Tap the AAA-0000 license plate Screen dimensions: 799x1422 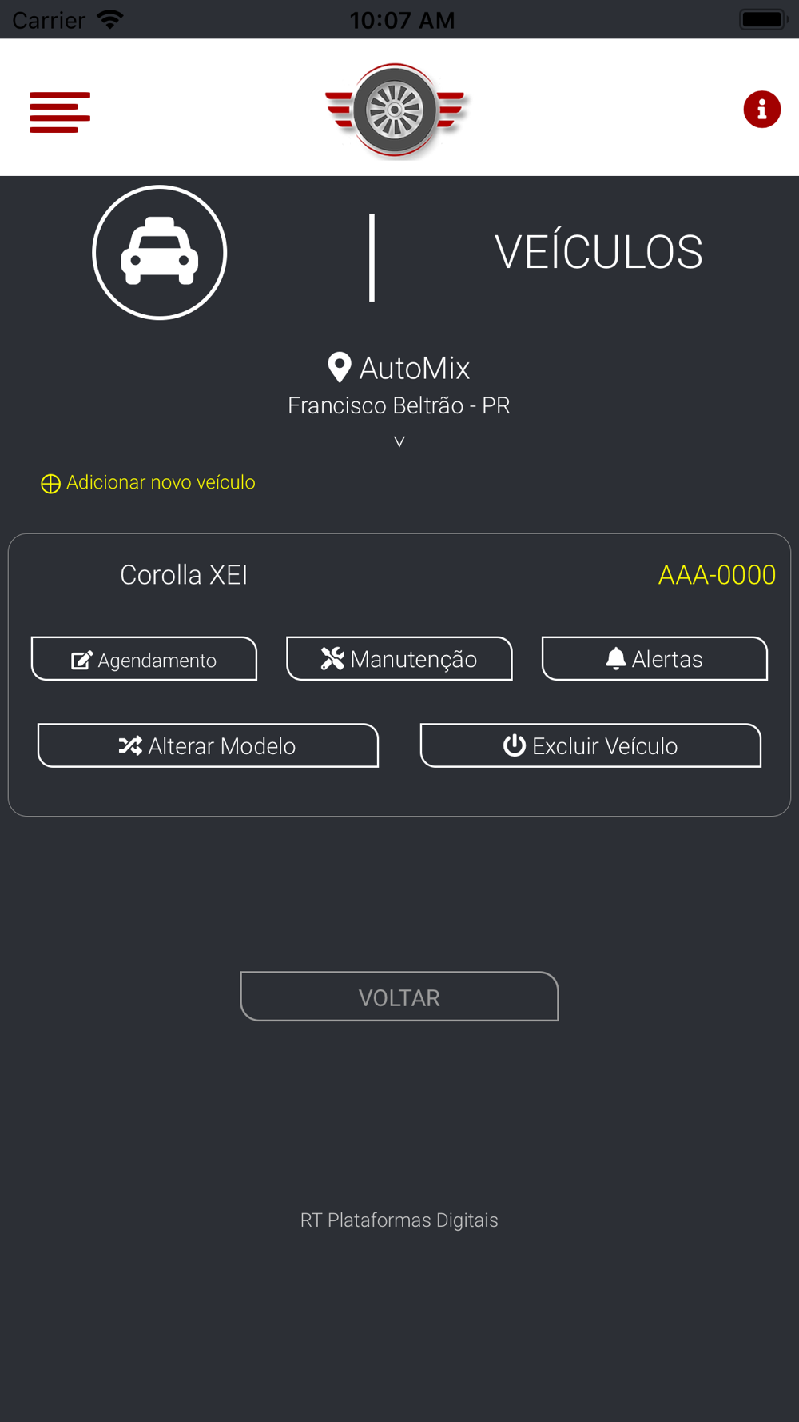717,575
